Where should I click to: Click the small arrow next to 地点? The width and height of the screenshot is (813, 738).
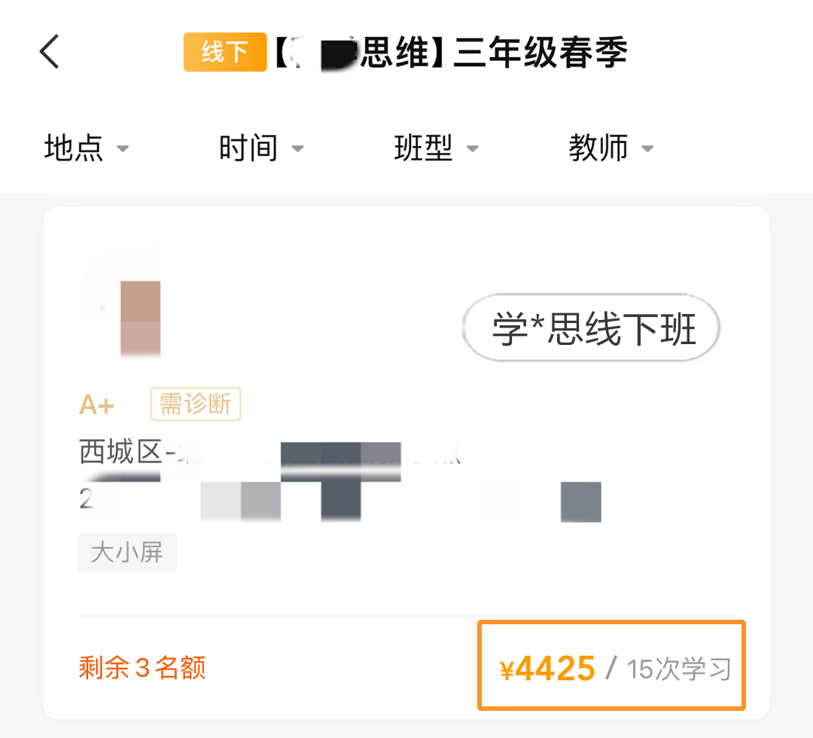[x=123, y=149]
